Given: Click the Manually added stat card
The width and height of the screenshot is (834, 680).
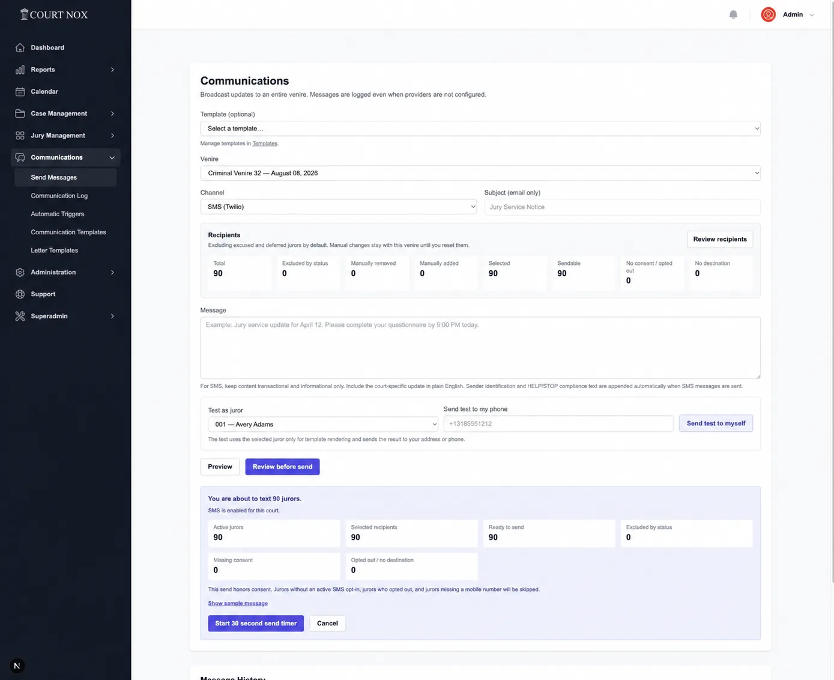Looking at the screenshot, I should click(x=446, y=273).
